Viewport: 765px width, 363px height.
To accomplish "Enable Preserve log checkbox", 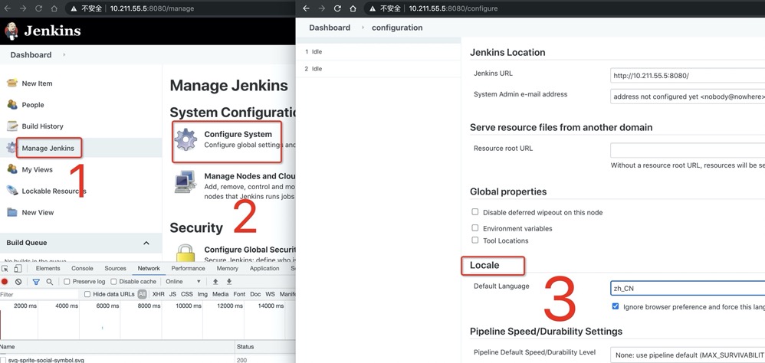I will tap(67, 282).
